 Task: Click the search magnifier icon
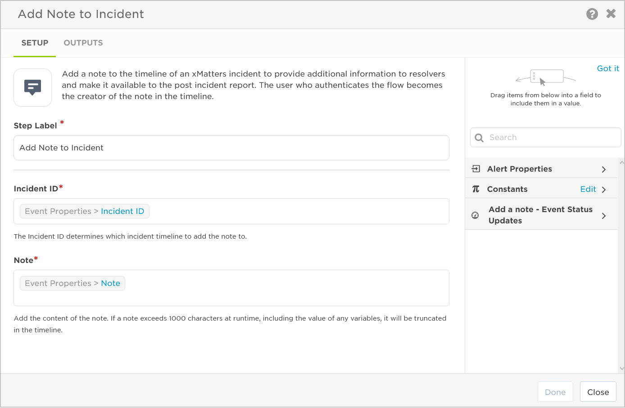[480, 138]
